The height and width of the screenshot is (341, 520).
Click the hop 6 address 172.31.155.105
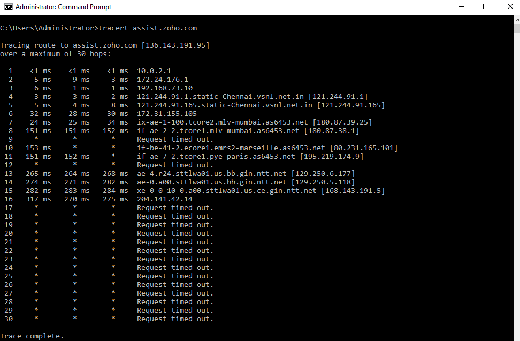click(x=167, y=114)
